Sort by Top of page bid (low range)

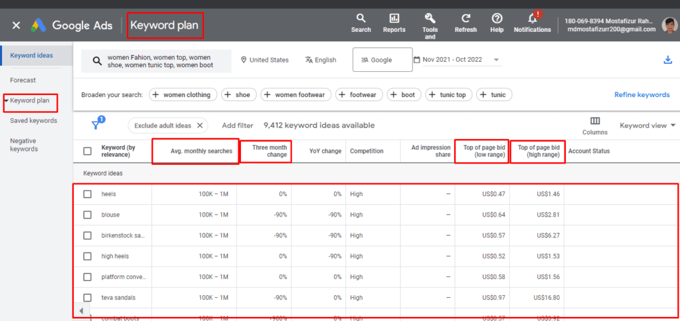484,151
